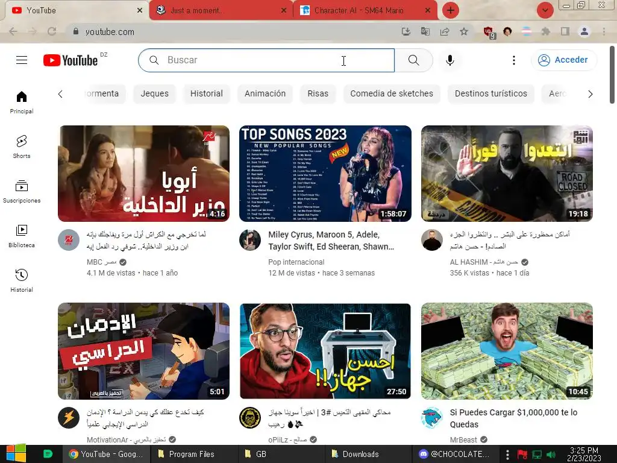
Task: Click the translate page icon
Action: click(x=425, y=31)
